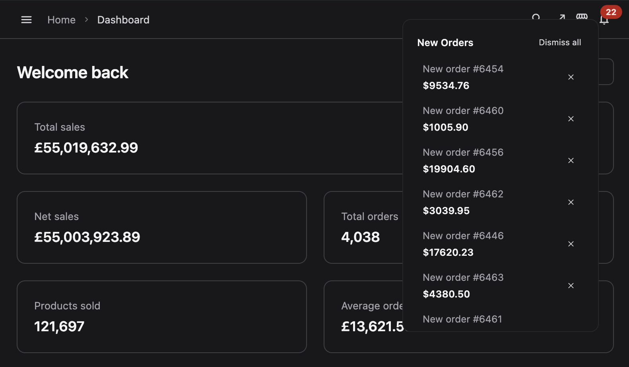Dismiss the order #6463 notification

571,286
